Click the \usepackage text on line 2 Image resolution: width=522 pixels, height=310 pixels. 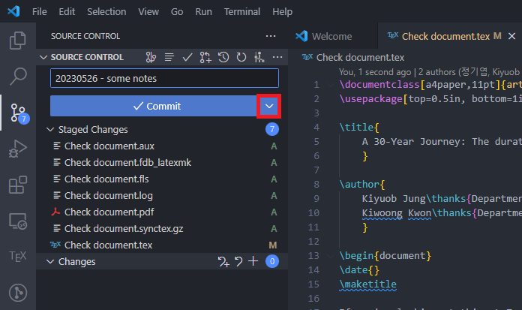pos(370,99)
